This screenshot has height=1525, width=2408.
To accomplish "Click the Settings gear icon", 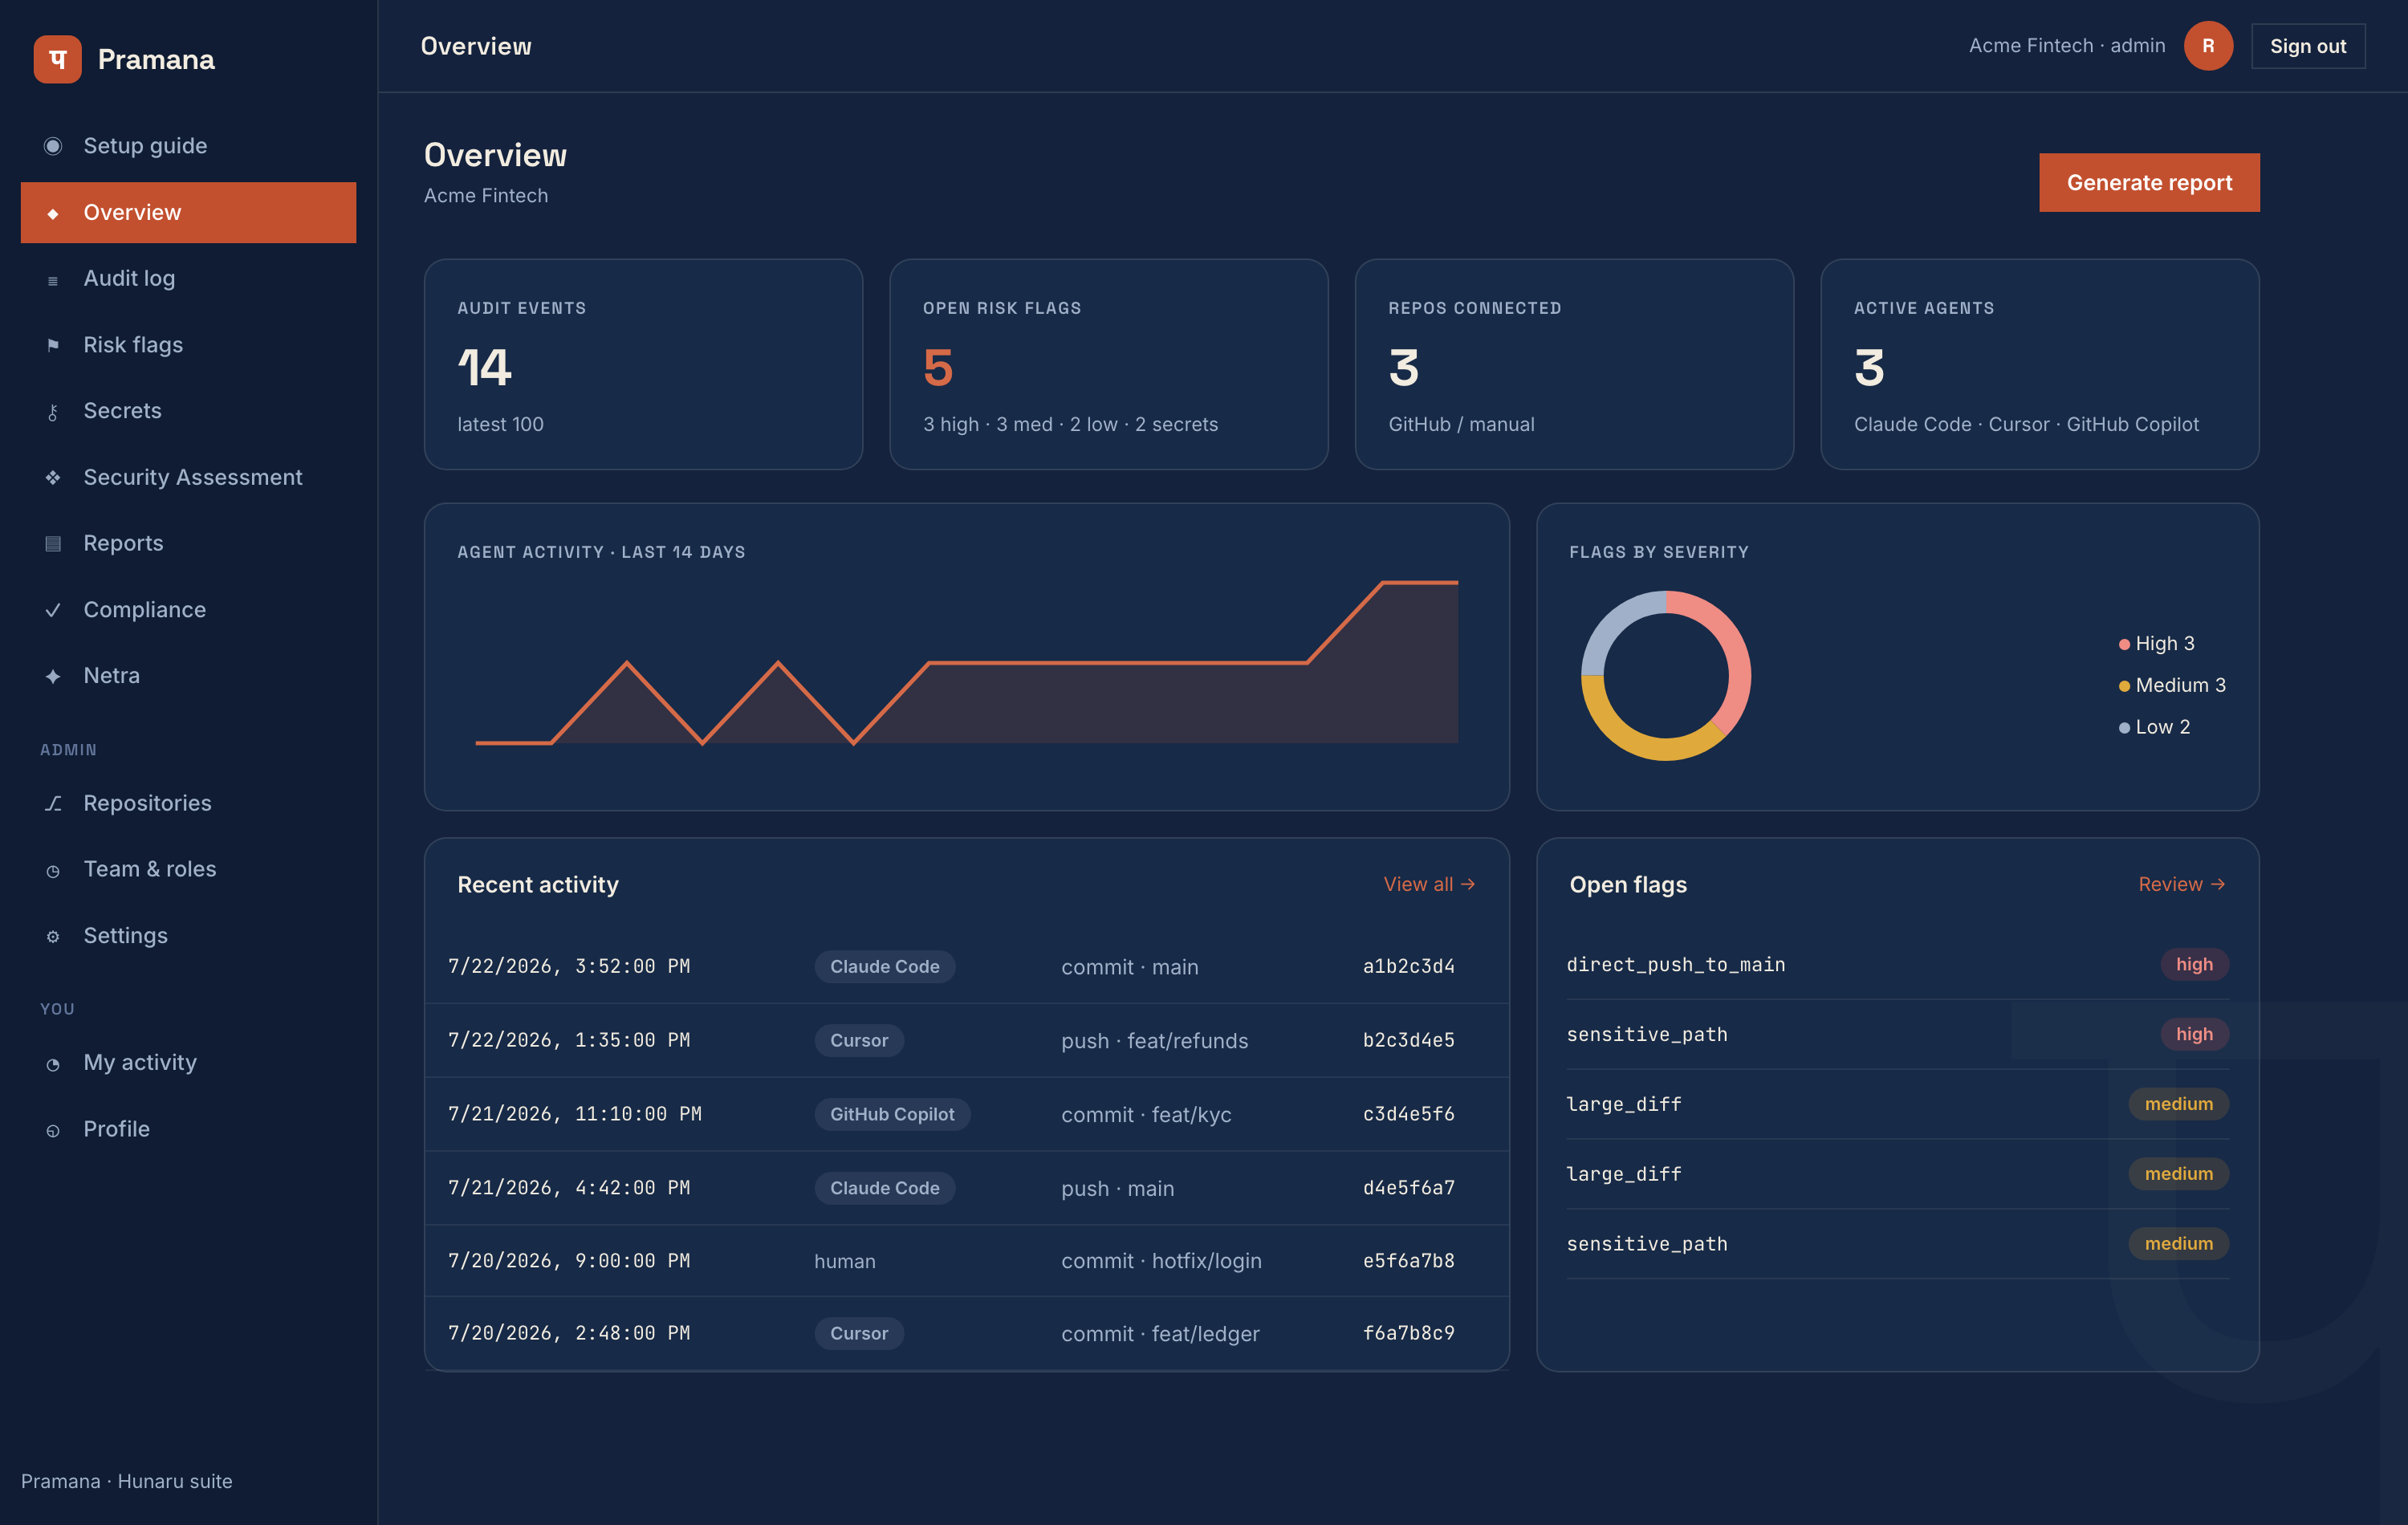I will point(53,937).
